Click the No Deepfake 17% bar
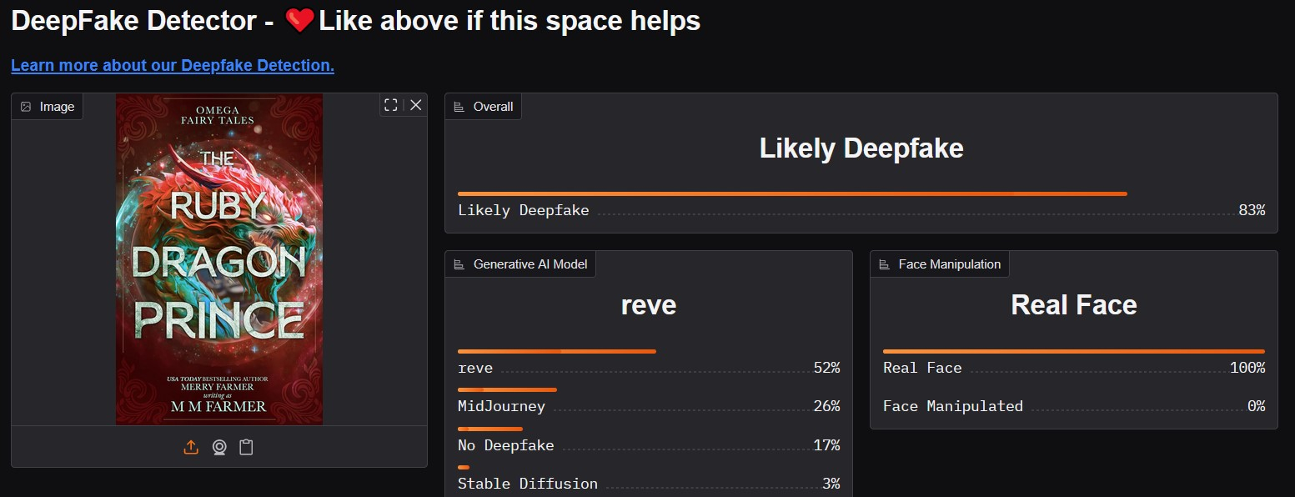Viewport: 1295px width, 497px height. tap(490, 429)
